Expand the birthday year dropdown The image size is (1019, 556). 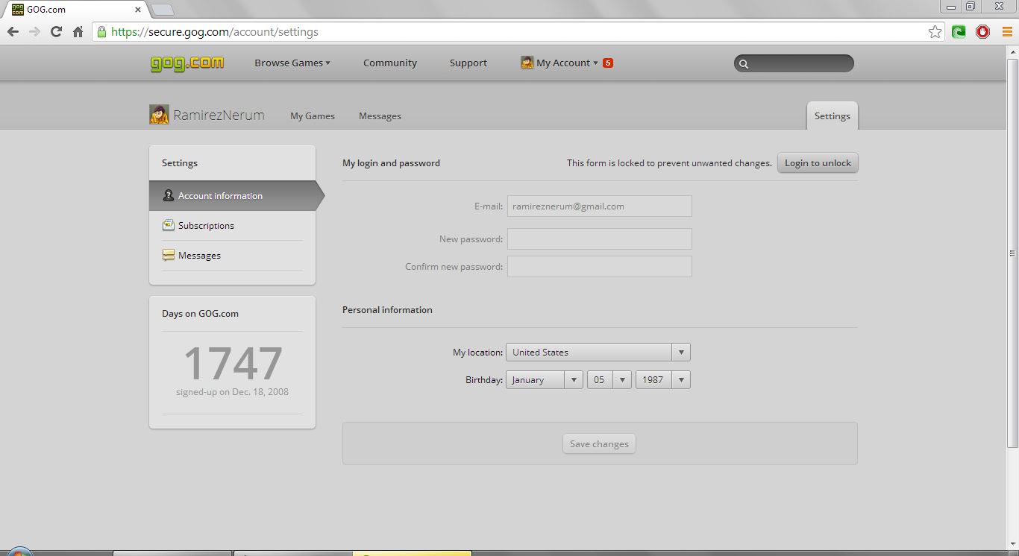point(663,379)
